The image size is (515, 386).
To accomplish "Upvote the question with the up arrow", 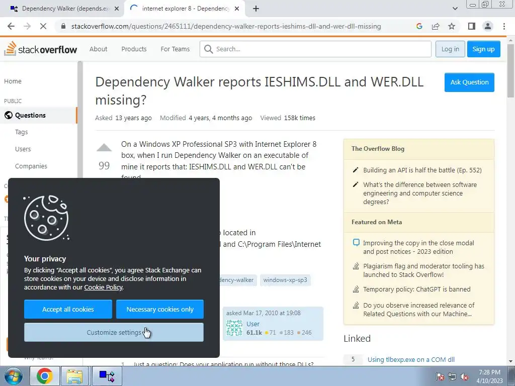I will point(104,148).
